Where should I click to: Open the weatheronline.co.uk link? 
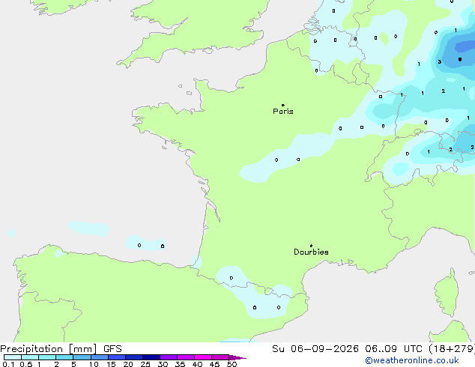(412, 360)
